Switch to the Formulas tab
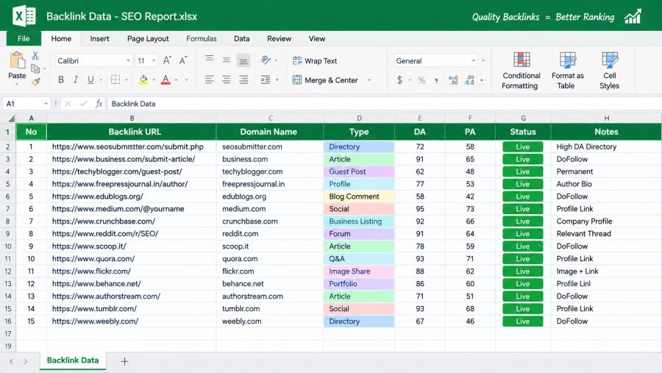This screenshot has height=373, width=662. (x=202, y=38)
